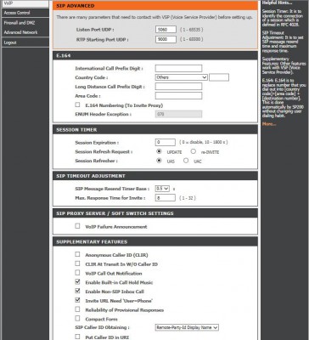The width and height of the screenshot is (309, 340).
Task: Open Advanced Network settings
Action: (x=25, y=32)
